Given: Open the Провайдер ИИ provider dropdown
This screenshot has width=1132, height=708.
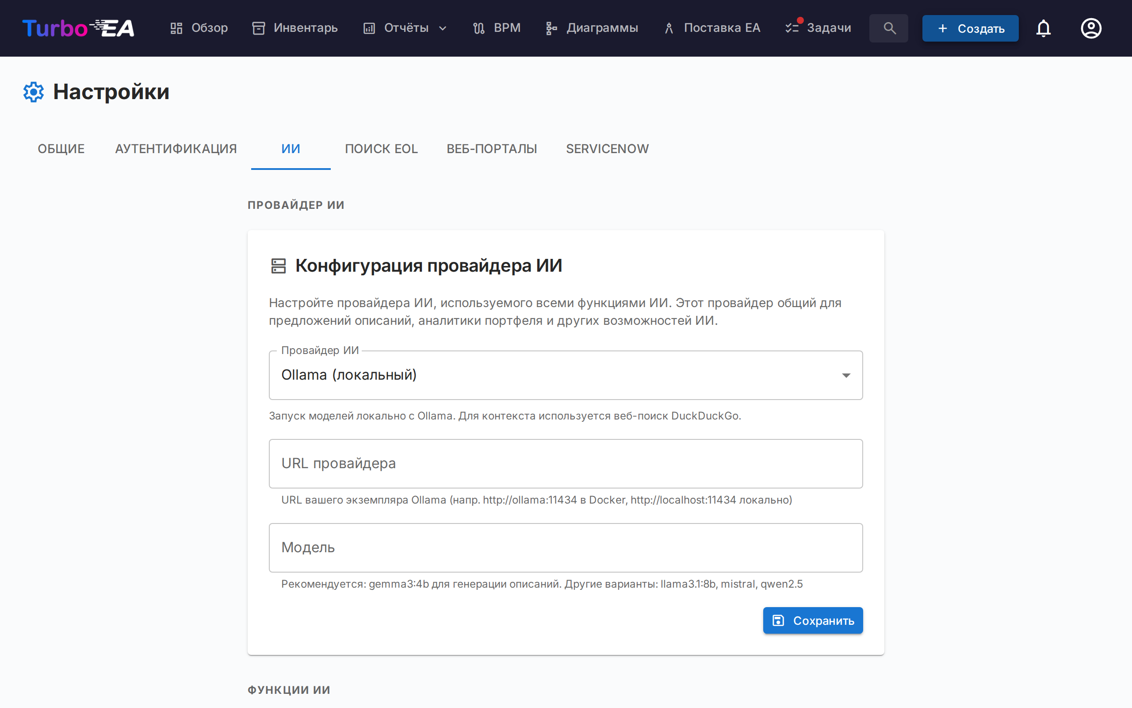Looking at the screenshot, I should 565,375.
